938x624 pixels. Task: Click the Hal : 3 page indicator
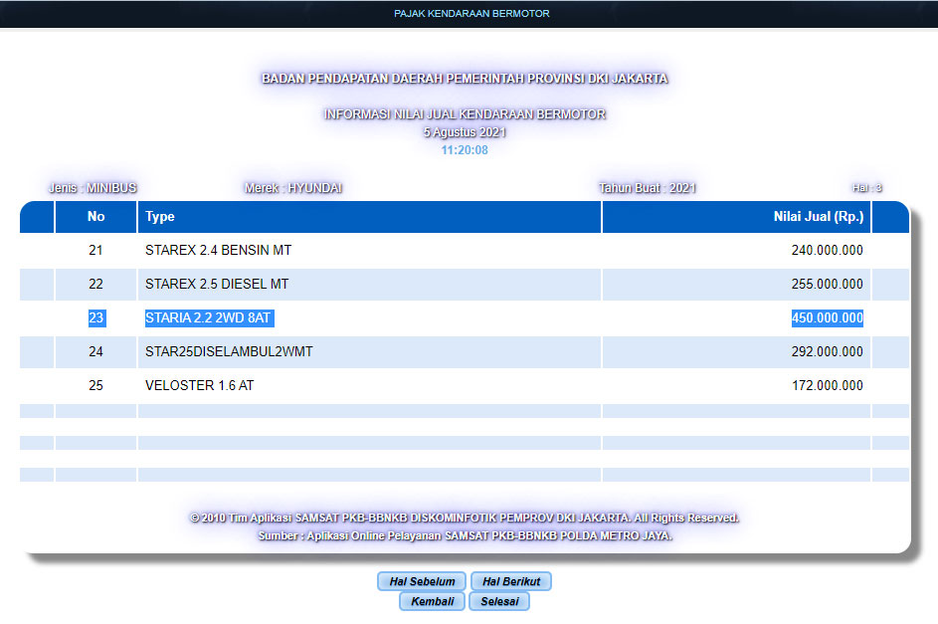(x=866, y=188)
